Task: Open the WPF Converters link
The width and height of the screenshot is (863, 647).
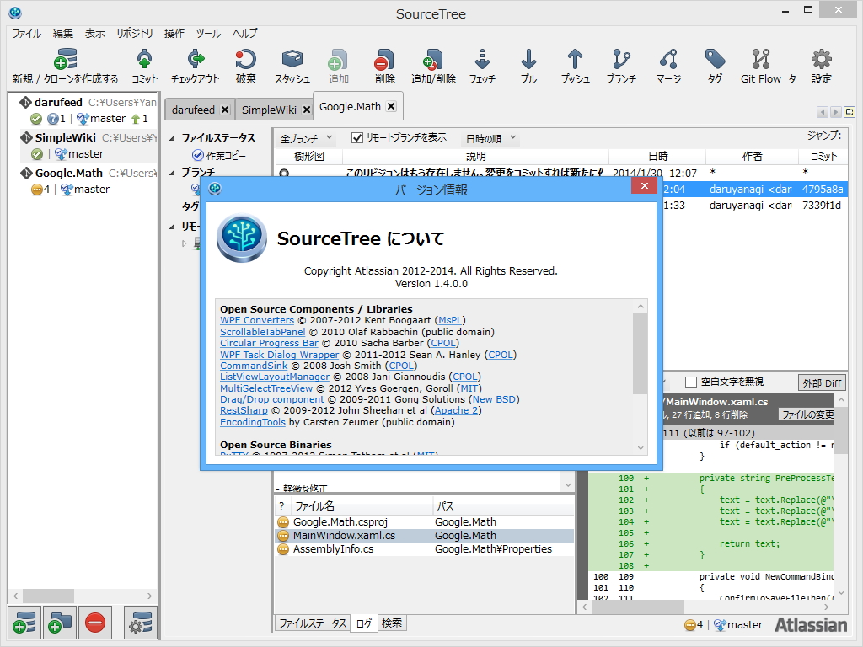Action: [x=257, y=320]
